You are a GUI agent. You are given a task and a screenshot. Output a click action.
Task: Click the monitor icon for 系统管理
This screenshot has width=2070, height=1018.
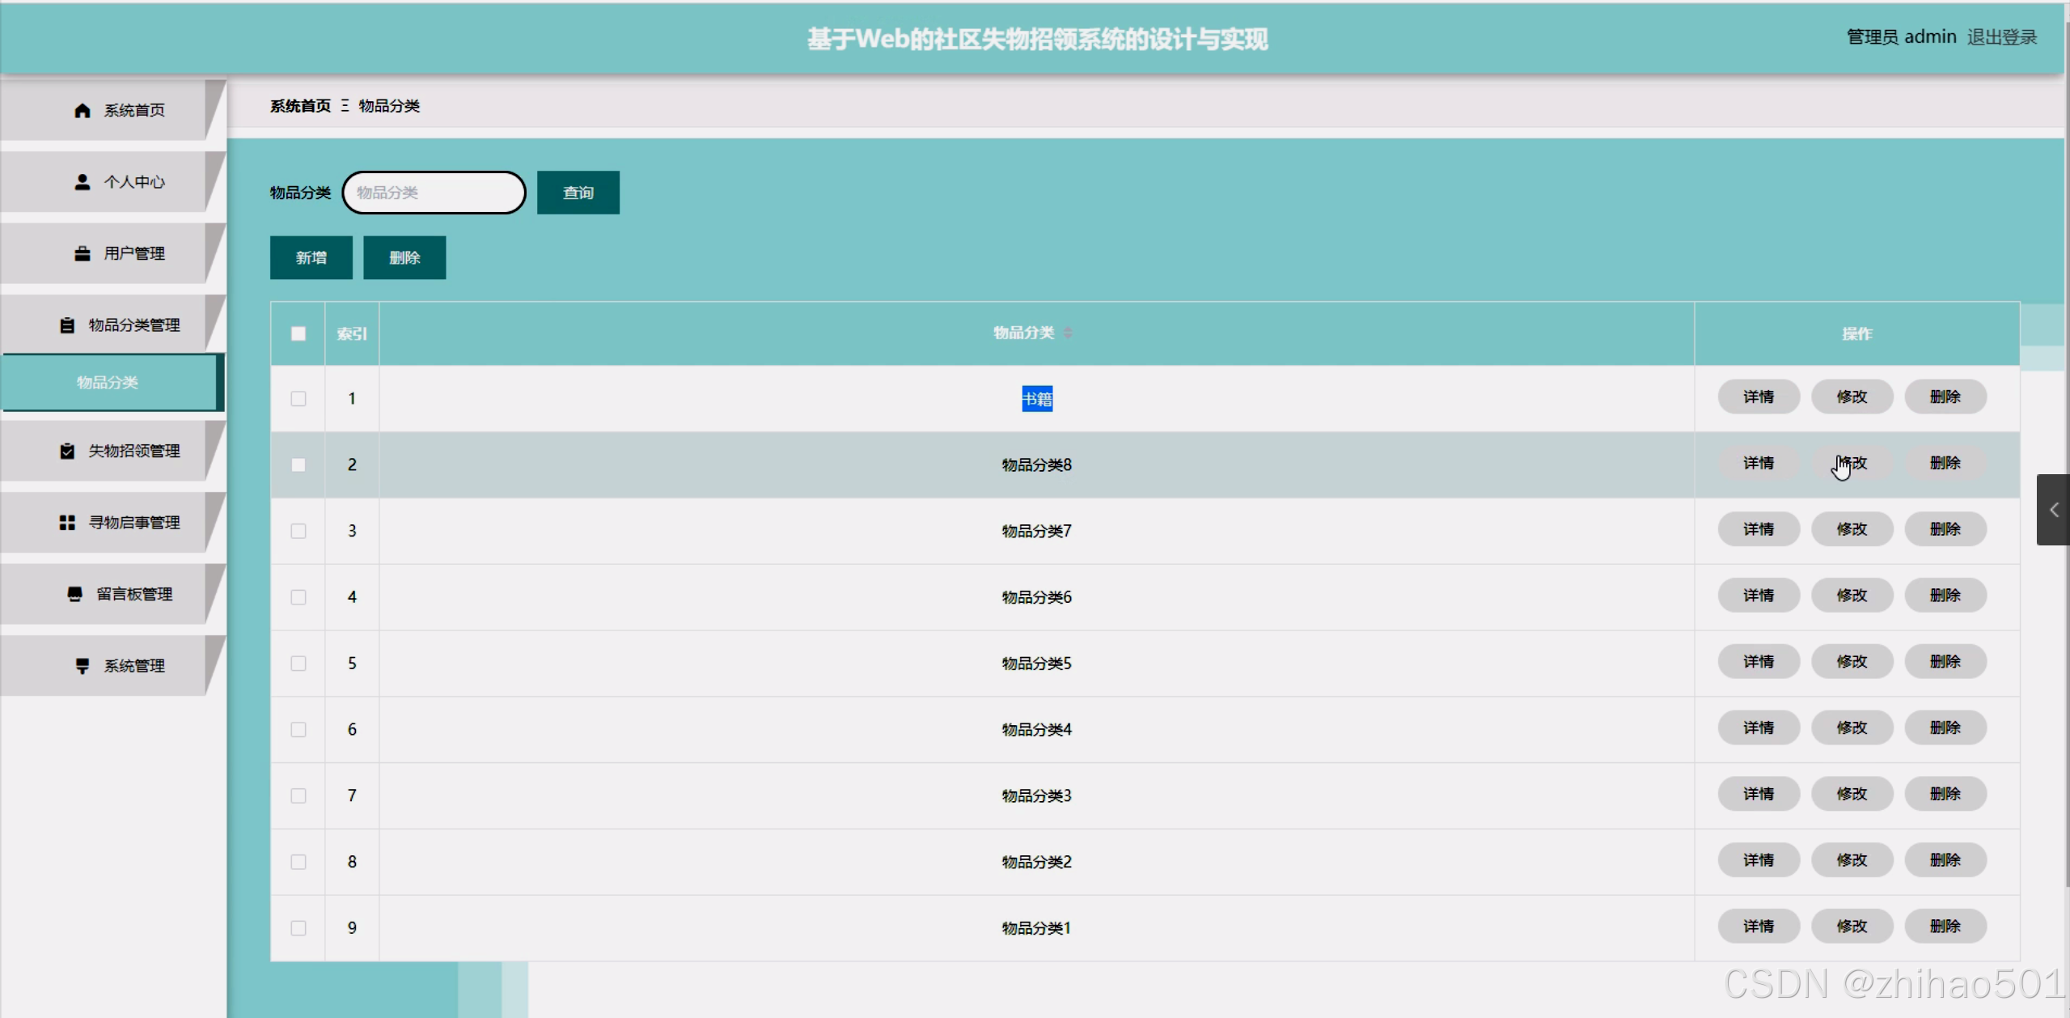[82, 666]
